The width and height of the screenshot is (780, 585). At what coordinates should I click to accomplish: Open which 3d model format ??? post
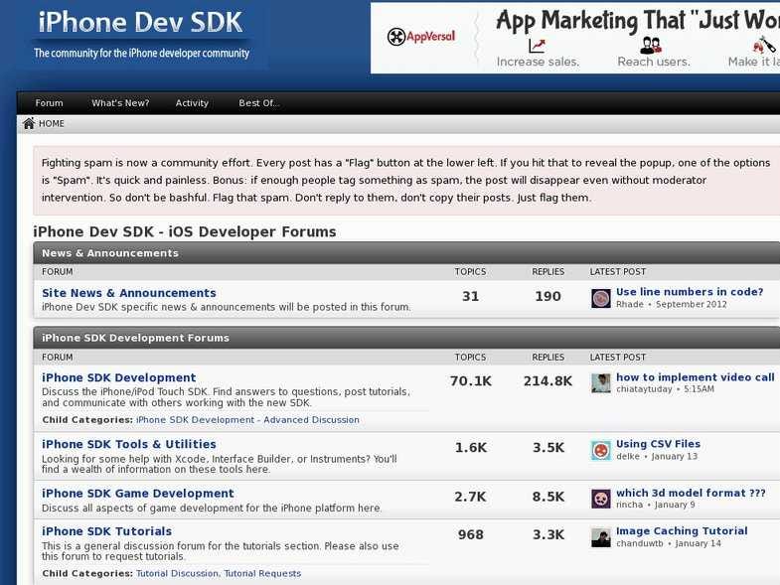click(x=691, y=493)
